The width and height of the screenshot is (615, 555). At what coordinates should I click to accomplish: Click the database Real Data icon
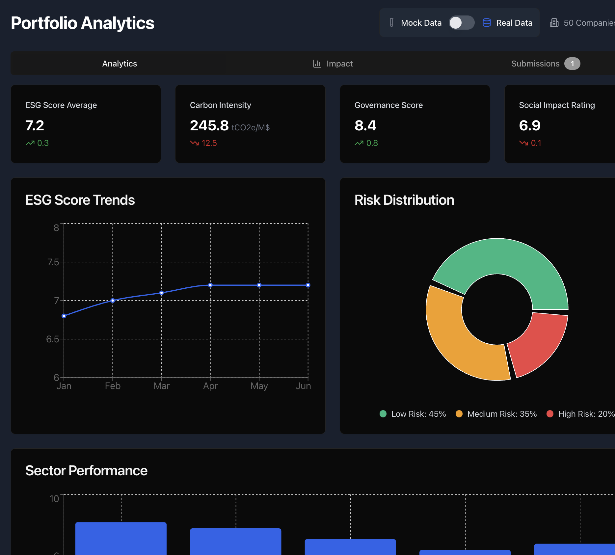486,23
